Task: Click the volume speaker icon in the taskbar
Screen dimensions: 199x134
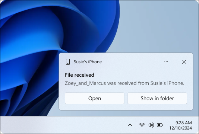Action: tap(151, 125)
